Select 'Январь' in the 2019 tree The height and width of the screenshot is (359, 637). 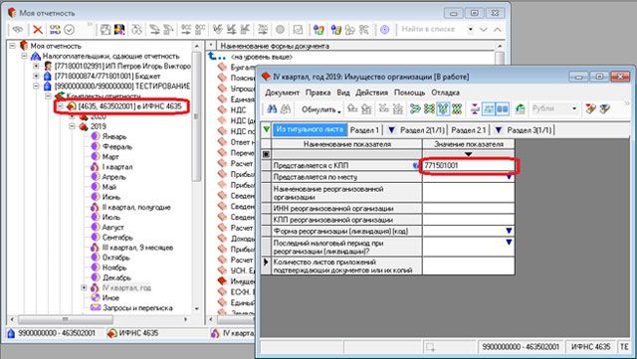[114, 136]
